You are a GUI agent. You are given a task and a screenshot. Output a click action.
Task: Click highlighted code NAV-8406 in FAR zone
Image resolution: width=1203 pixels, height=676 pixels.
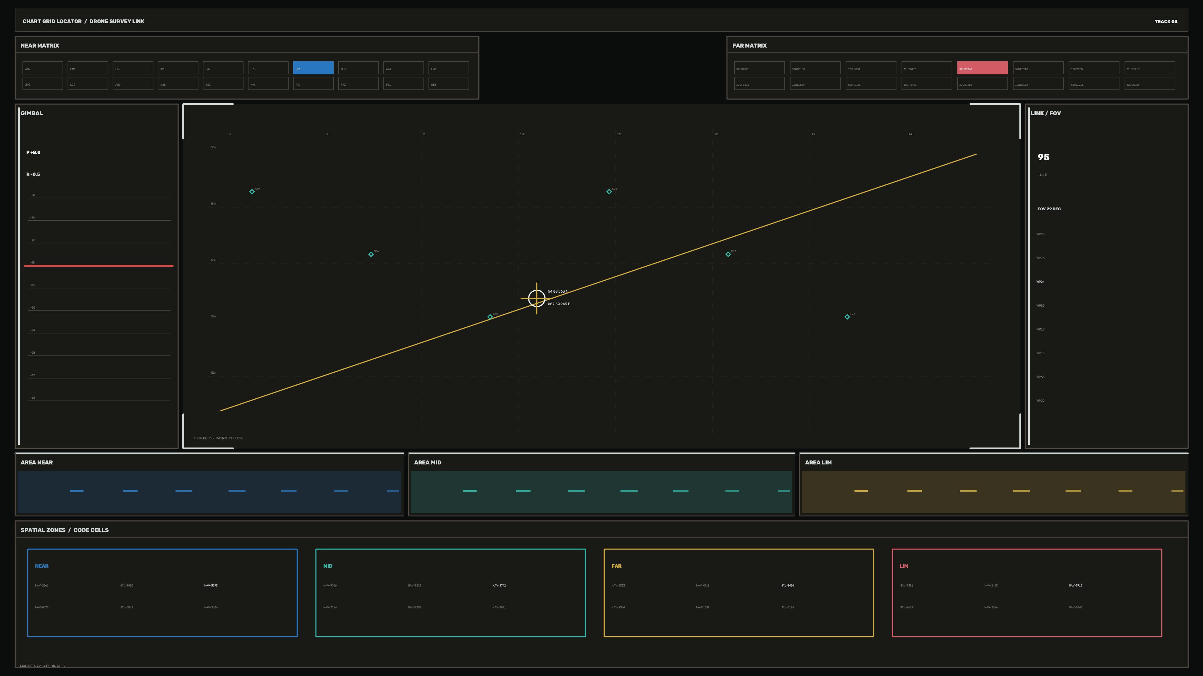pyautogui.click(x=787, y=586)
